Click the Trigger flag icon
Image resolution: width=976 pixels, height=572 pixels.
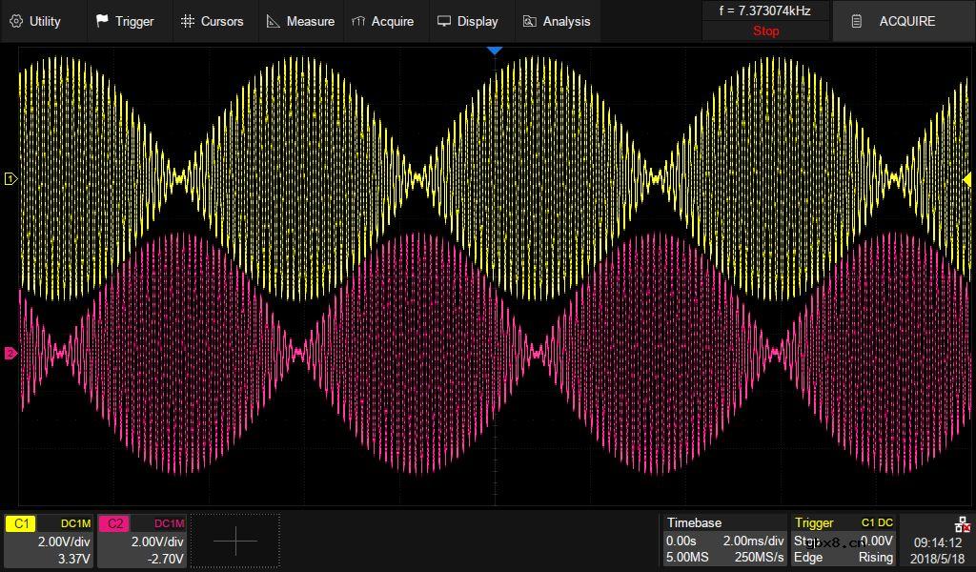coord(102,21)
